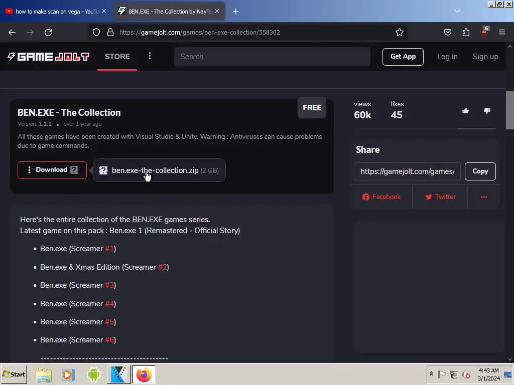Open the Android emulator taskbar icon
This screenshot has width=514, height=385.
tap(94, 374)
